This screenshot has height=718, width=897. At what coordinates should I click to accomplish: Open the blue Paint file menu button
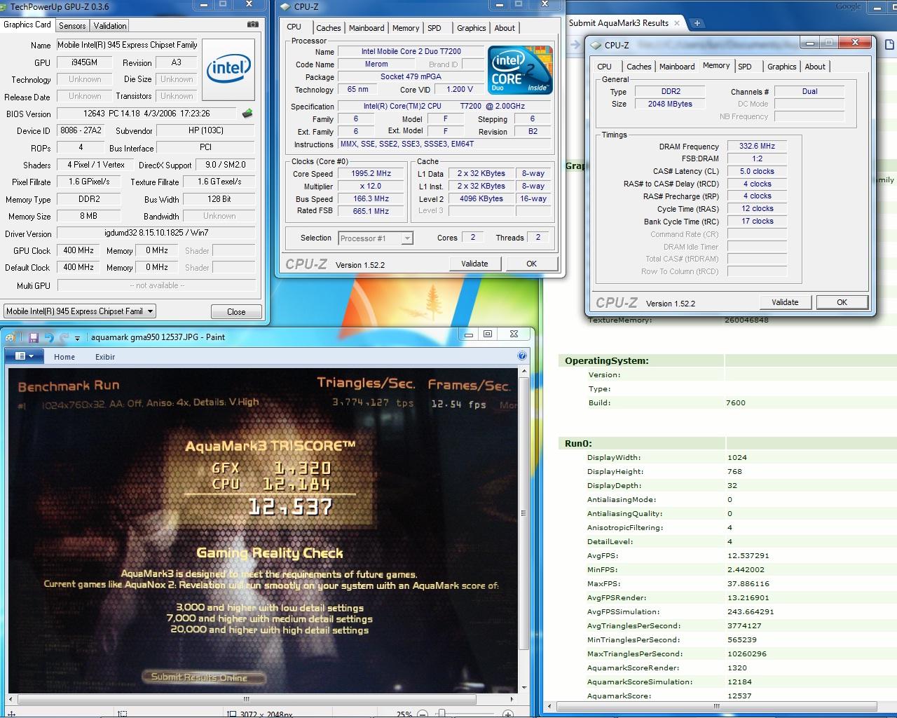25,356
